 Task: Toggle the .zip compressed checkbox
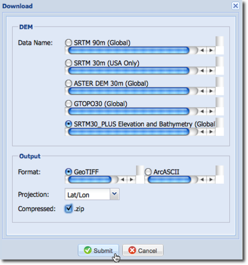68,209
